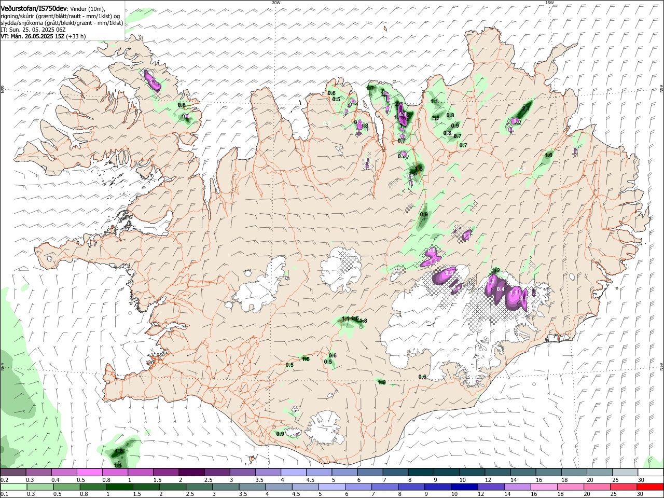Pick the top-row legend swatch starting at 18
The width and height of the screenshot is (664, 498).
[x=574, y=472]
